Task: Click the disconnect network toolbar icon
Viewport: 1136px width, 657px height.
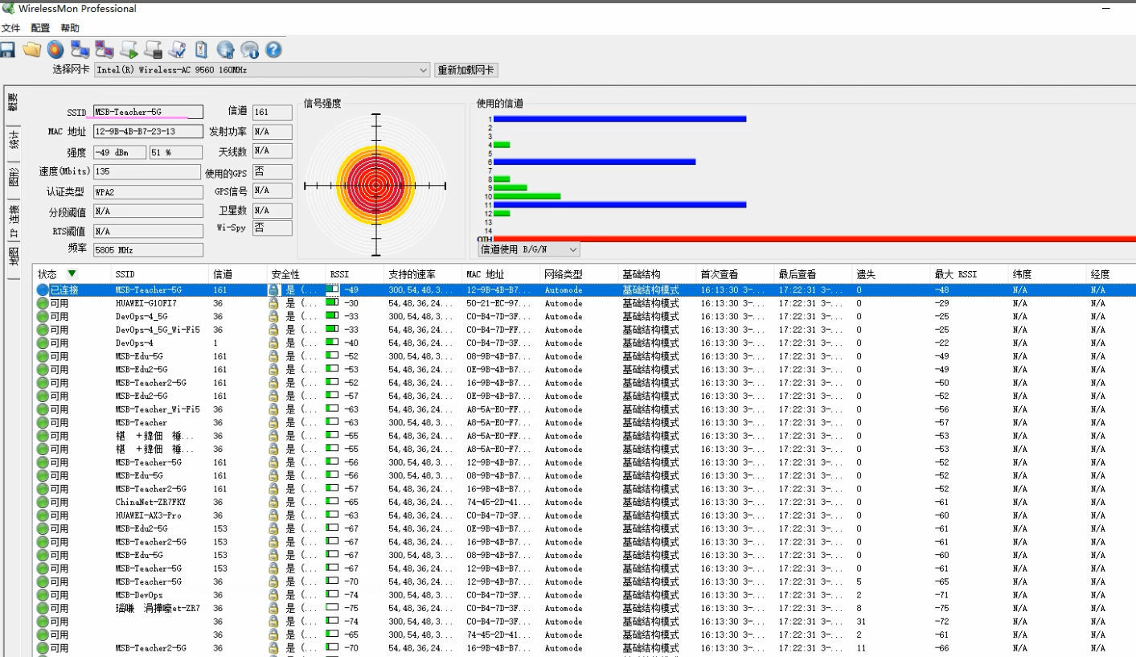Action: pyautogui.click(x=104, y=49)
